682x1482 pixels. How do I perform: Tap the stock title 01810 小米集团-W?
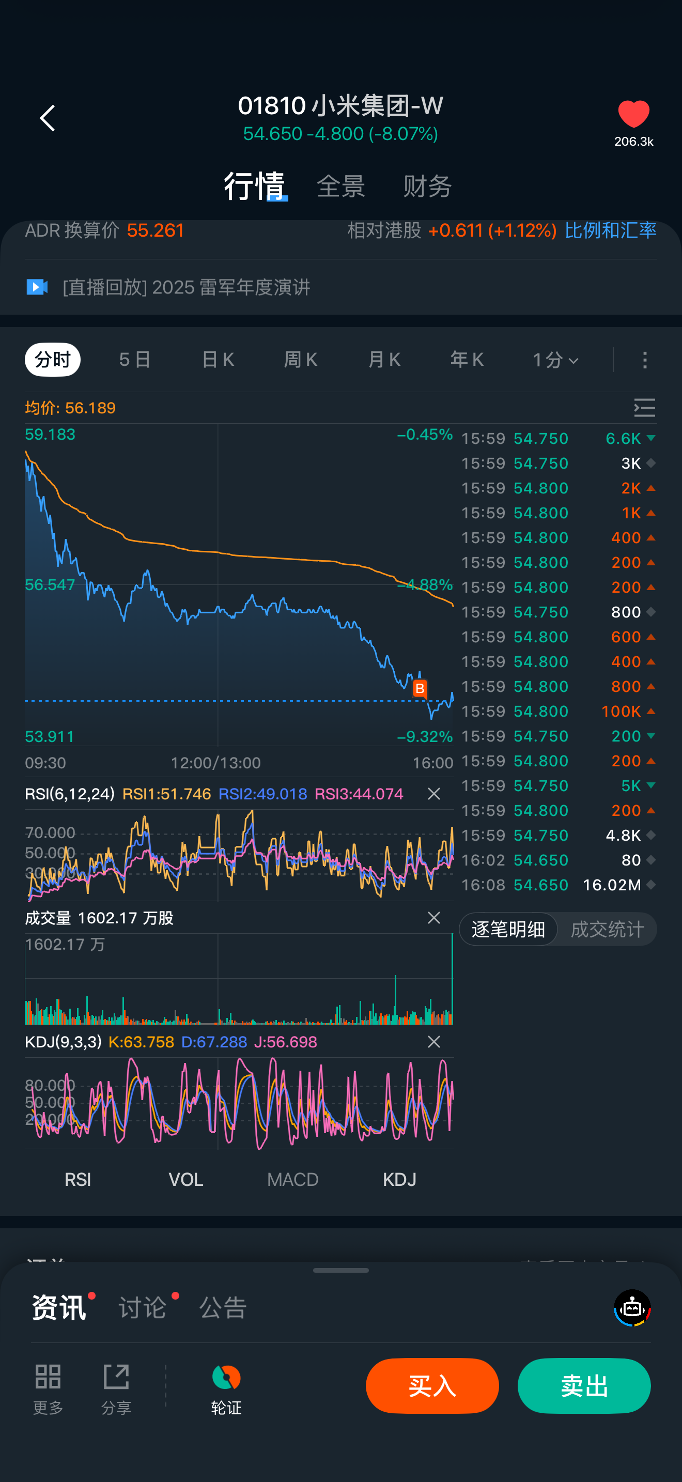pyautogui.click(x=340, y=106)
